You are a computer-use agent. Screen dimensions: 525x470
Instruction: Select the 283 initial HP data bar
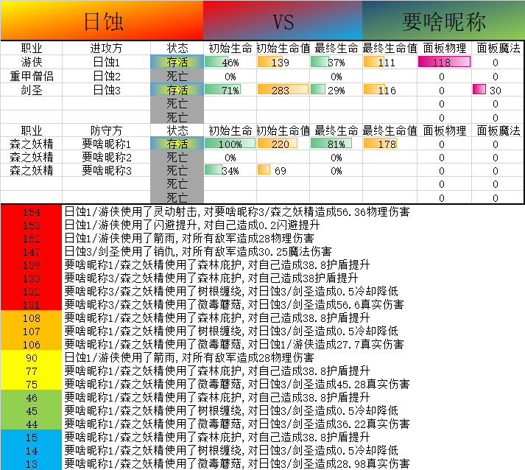coord(280,90)
